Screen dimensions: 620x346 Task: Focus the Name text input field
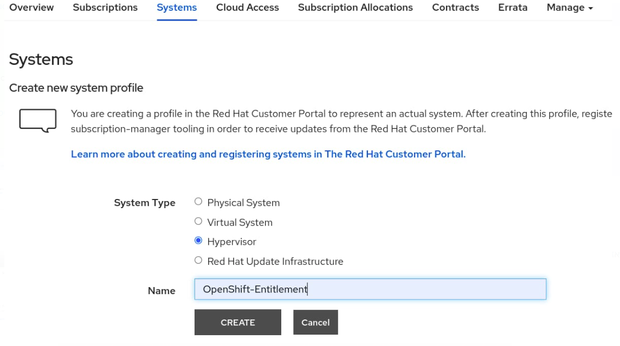(x=370, y=289)
